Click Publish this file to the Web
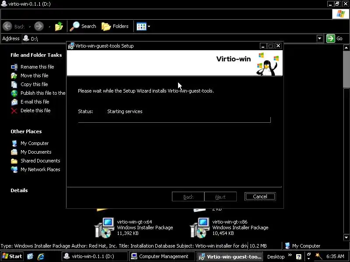Viewport: 350px width, 262px height. 43,93
